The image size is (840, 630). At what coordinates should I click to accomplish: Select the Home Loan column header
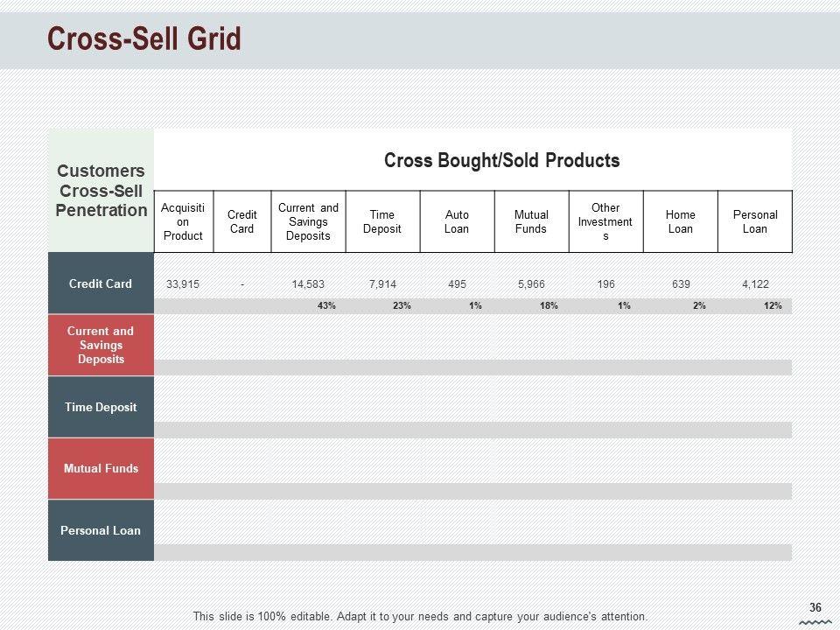pyautogui.click(x=680, y=221)
